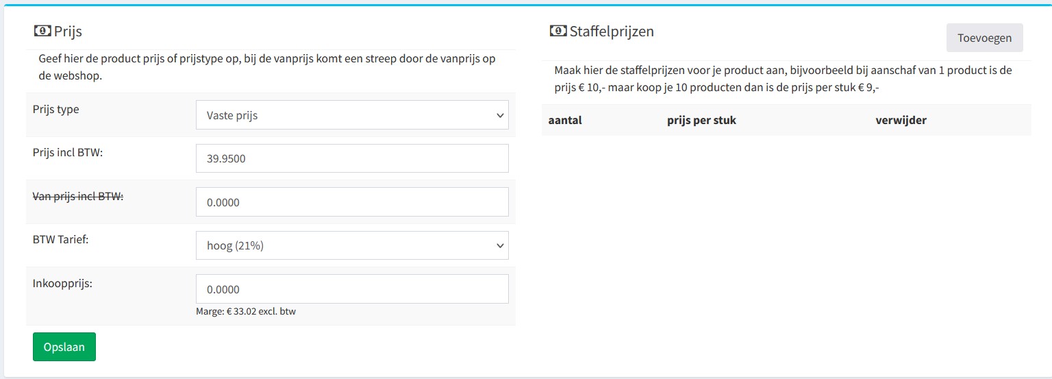
Task: Click the money icon beside Staffelprijzen heading
Action: (x=558, y=31)
